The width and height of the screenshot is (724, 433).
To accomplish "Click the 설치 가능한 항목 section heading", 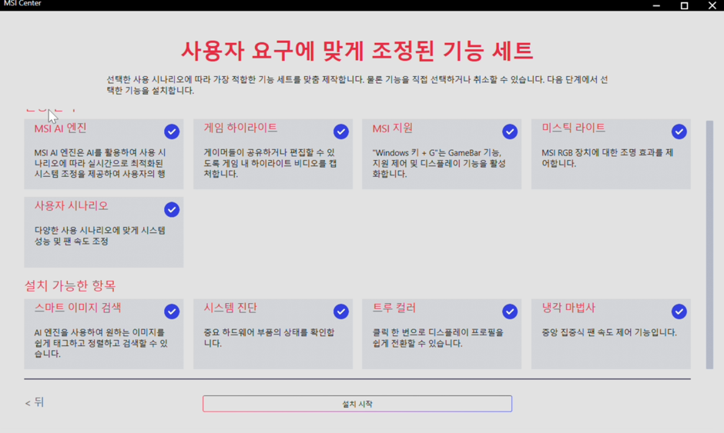I will [x=70, y=286].
